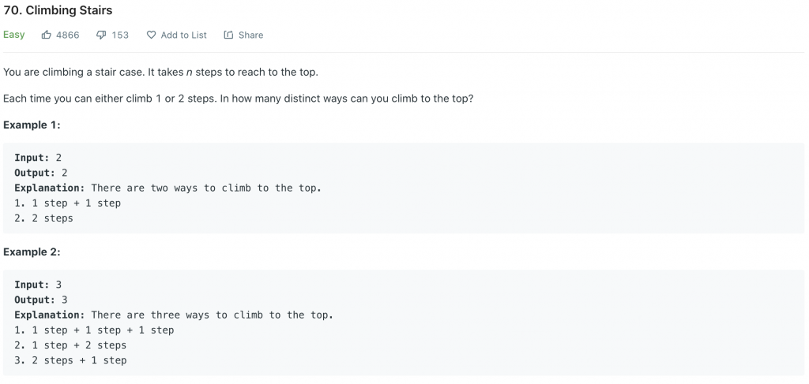Click the heart icon beside Add to List

pyautogui.click(x=151, y=35)
